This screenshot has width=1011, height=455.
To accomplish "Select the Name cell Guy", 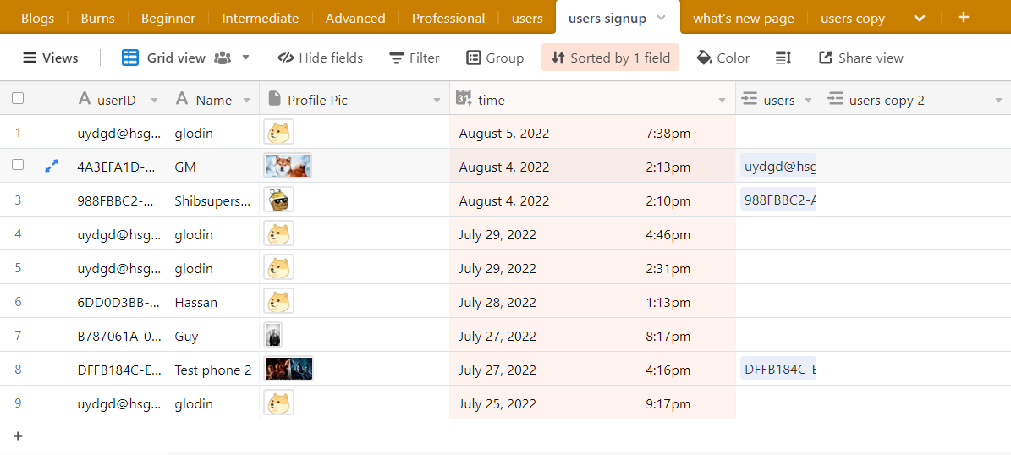I will coord(213,336).
